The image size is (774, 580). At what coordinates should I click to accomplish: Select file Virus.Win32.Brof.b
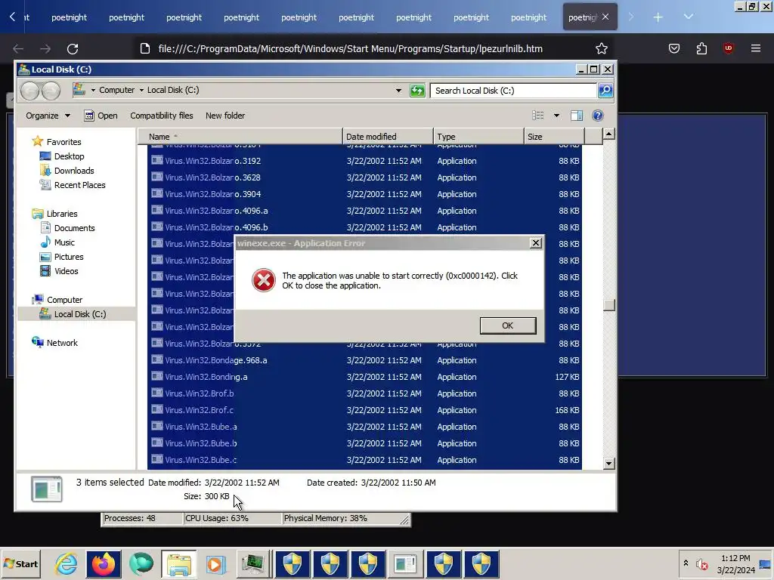click(365, 393)
